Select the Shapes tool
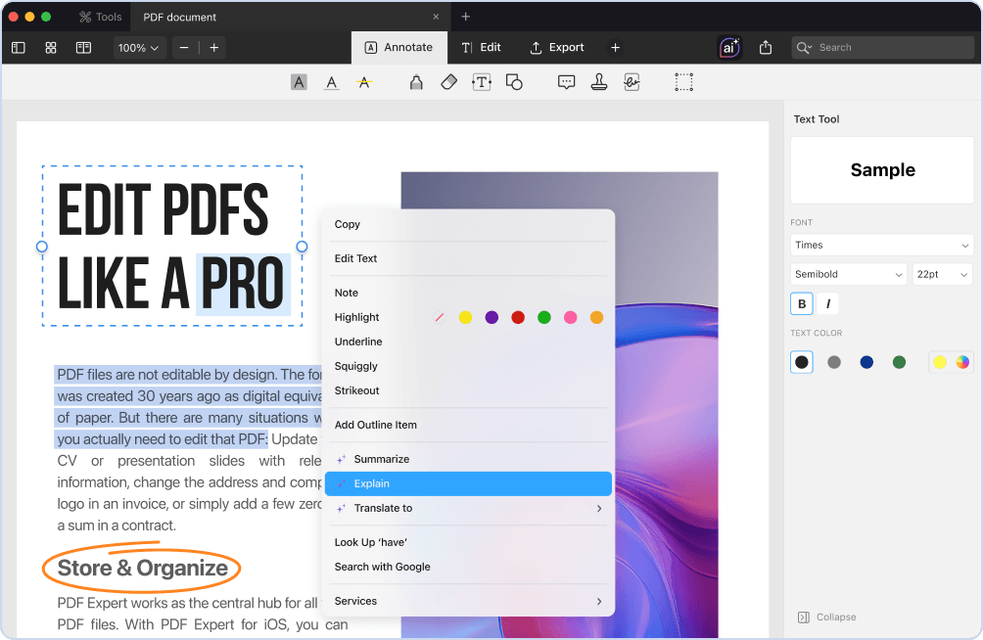983x640 pixels. coord(514,81)
